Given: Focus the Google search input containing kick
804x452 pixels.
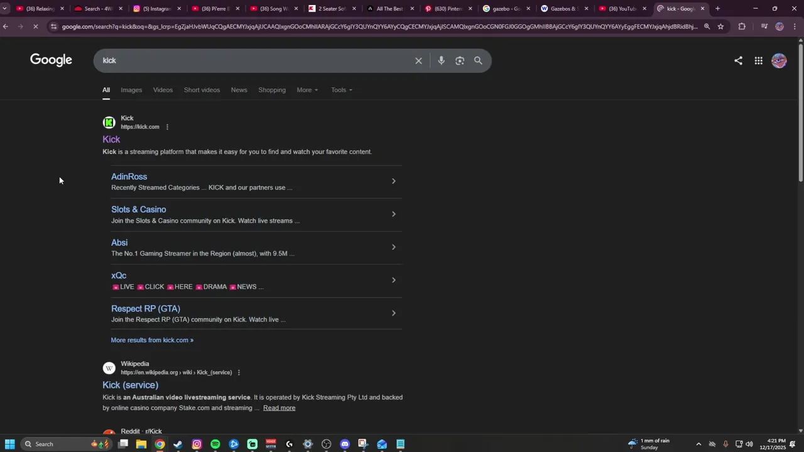Looking at the screenshot, I should coord(254,61).
